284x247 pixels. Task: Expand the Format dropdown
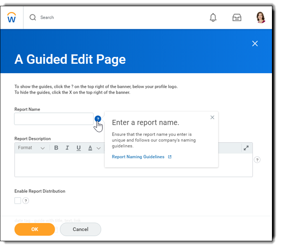[x=31, y=148]
